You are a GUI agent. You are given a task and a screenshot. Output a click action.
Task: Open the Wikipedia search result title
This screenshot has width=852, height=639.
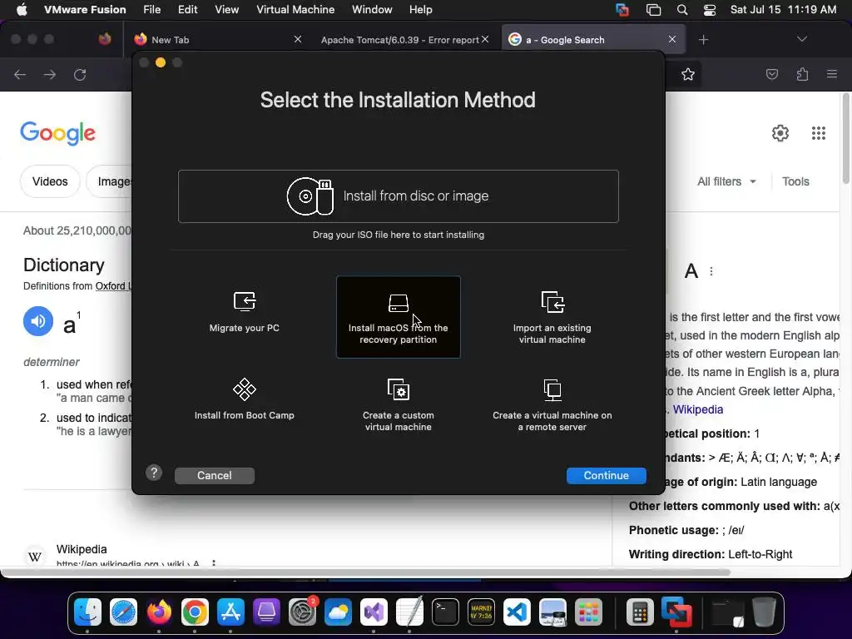82,549
